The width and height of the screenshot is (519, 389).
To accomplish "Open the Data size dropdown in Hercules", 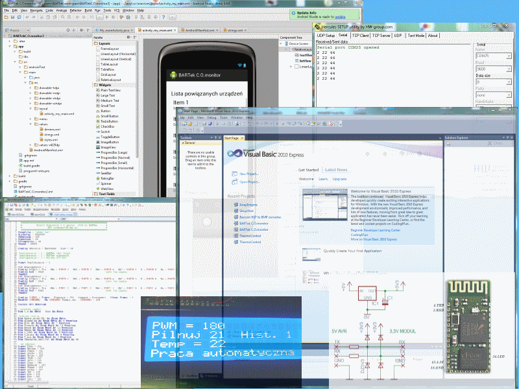I will coord(509,82).
